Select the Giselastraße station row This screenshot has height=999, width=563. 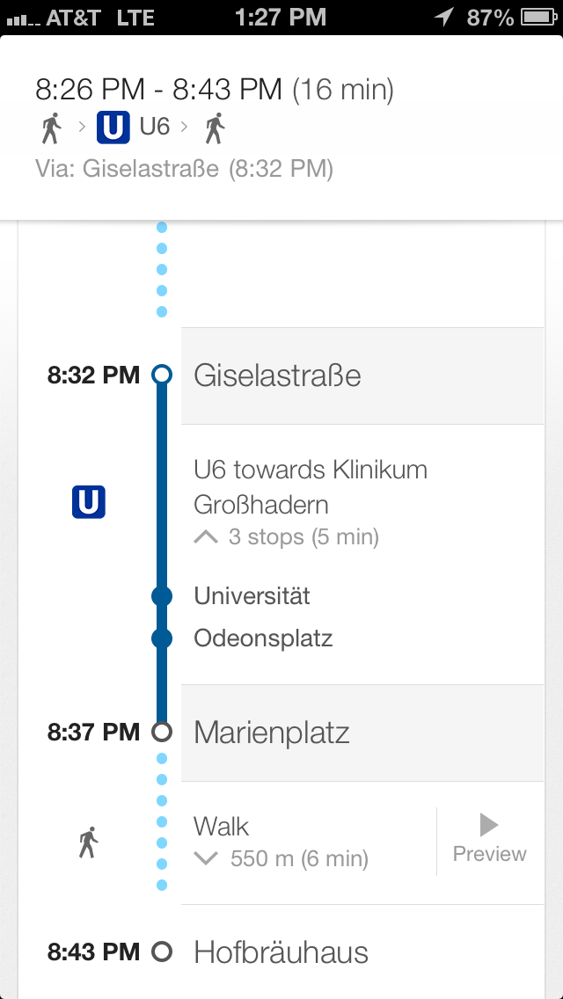click(x=362, y=376)
